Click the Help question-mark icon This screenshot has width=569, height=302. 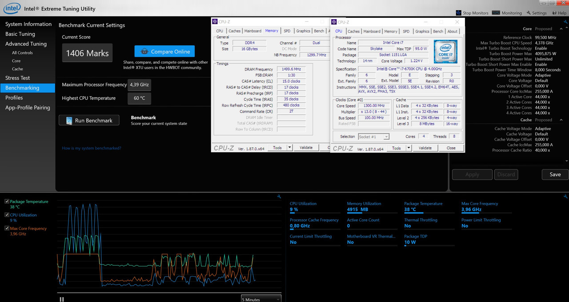click(553, 13)
